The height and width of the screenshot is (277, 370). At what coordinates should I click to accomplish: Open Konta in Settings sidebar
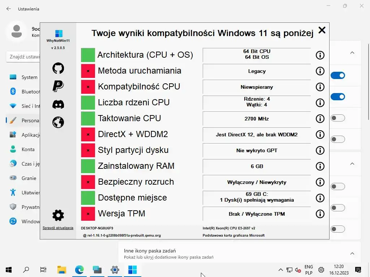click(x=23, y=149)
